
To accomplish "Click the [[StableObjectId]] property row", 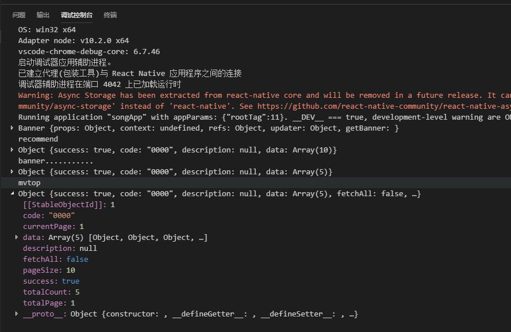I will [x=69, y=204].
